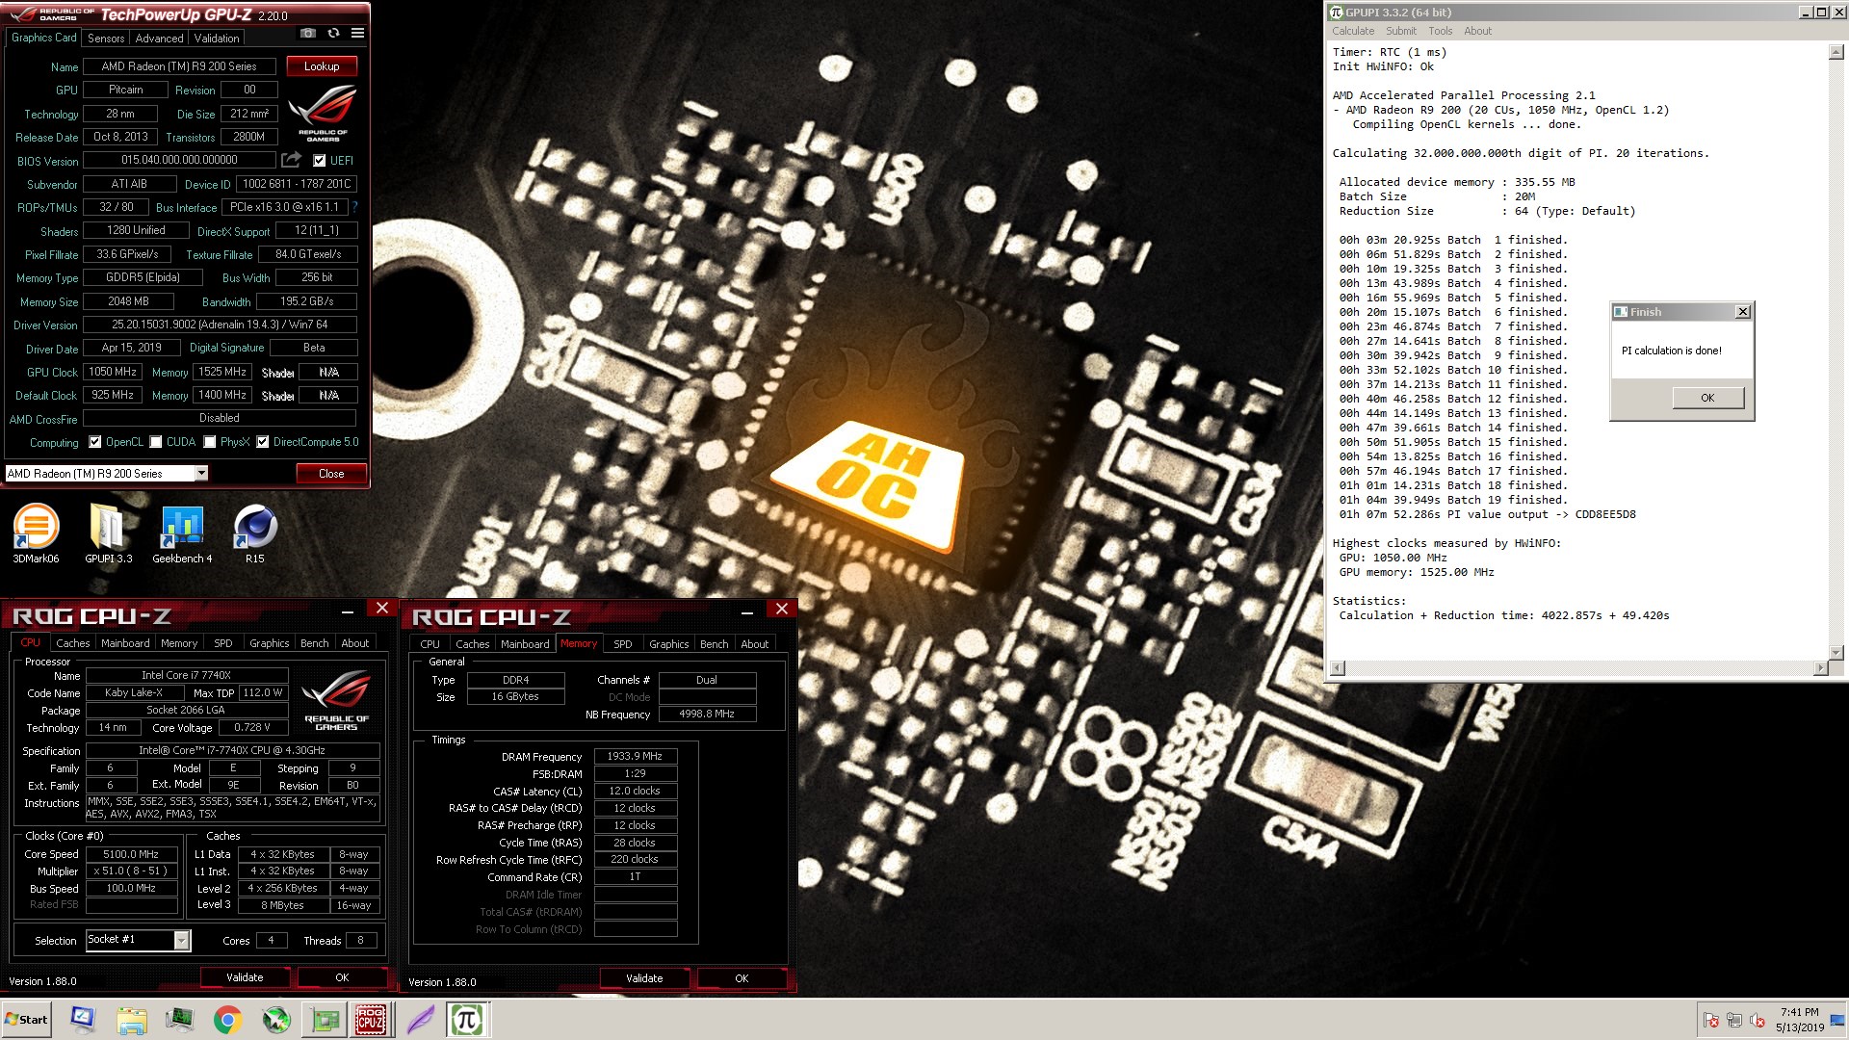Toggle the OpenCL checkbox
Image resolution: width=1849 pixels, height=1040 pixels.
[95, 442]
